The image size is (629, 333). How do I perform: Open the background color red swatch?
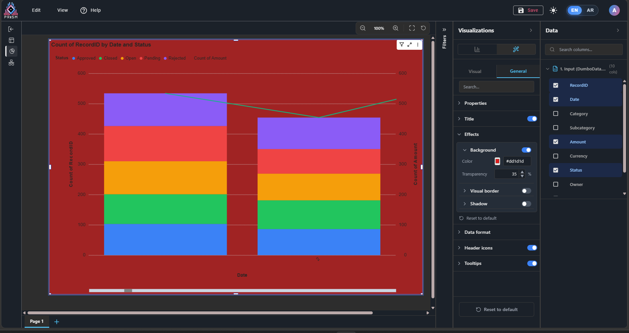coord(497,161)
